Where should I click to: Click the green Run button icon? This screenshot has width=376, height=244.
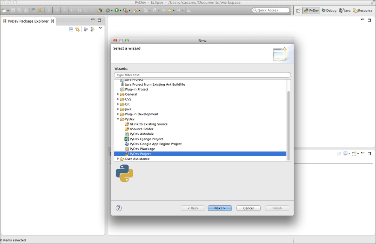[117, 10]
